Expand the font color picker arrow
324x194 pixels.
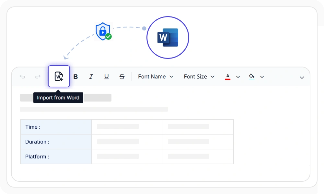point(238,77)
